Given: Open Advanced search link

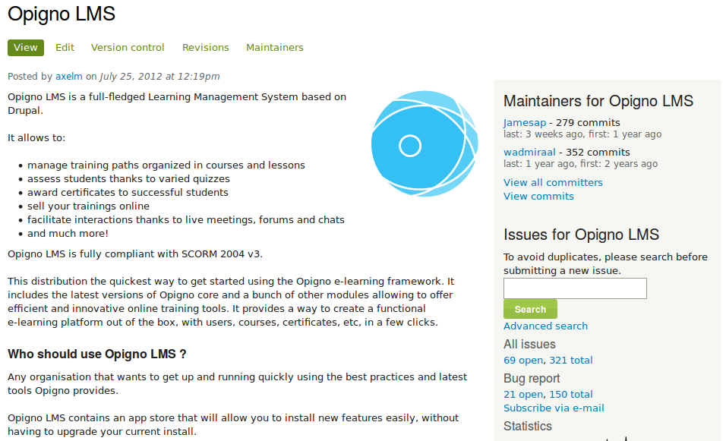Looking at the screenshot, I should [x=545, y=326].
